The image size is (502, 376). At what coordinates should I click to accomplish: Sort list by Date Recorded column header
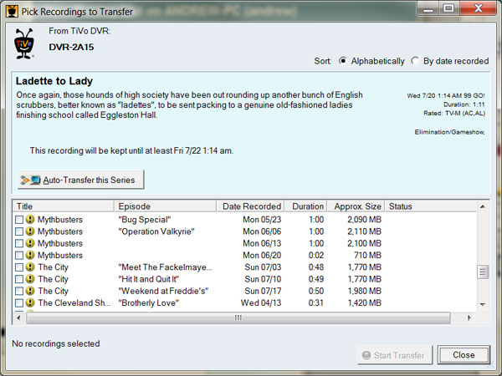[x=249, y=206]
